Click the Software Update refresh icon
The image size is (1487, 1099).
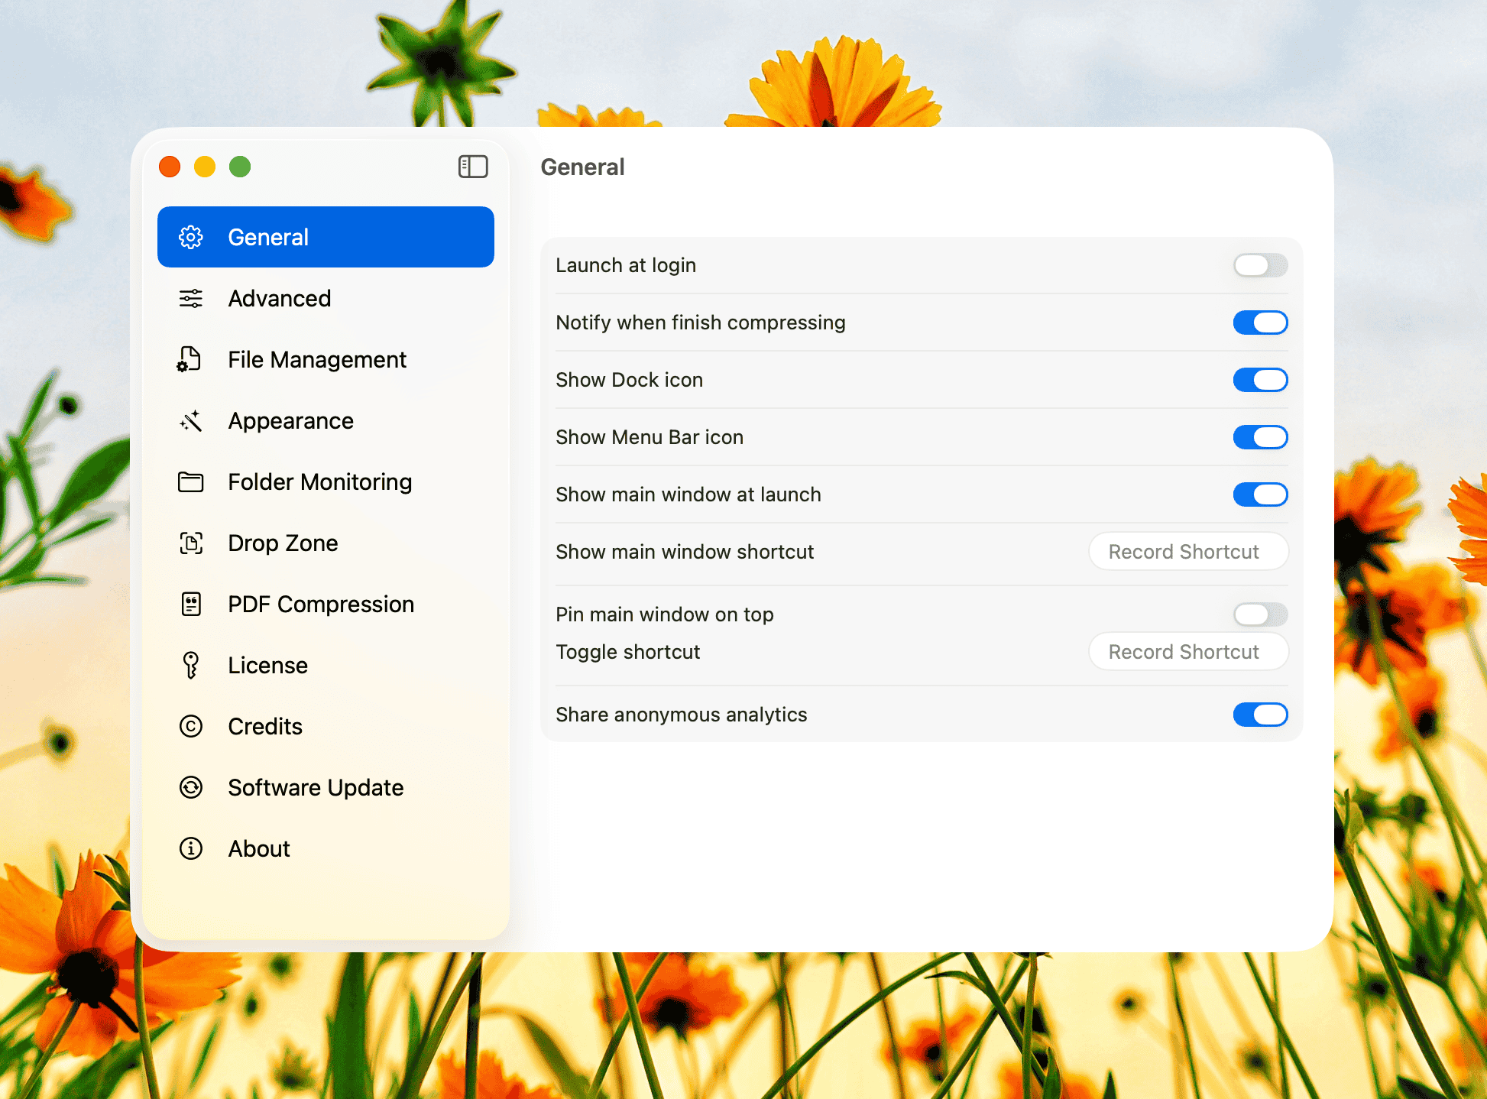point(191,788)
